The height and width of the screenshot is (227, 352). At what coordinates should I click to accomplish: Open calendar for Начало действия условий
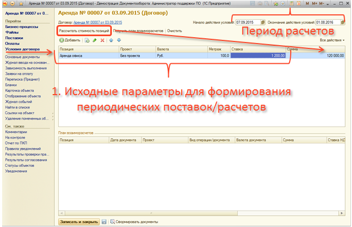[263, 22]
